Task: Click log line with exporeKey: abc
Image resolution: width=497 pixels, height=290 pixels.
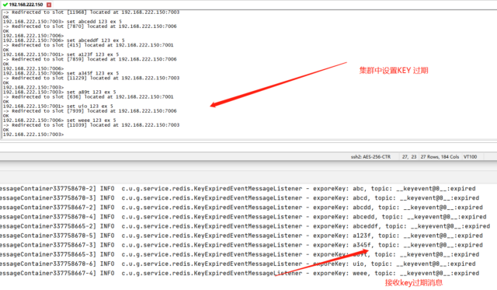Action: pos(238,189)
